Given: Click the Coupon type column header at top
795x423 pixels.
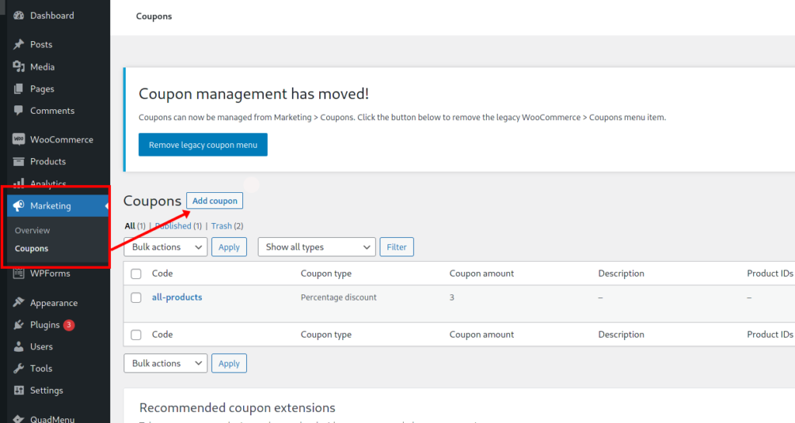Looking at the screenshot, I should point(326,273).
